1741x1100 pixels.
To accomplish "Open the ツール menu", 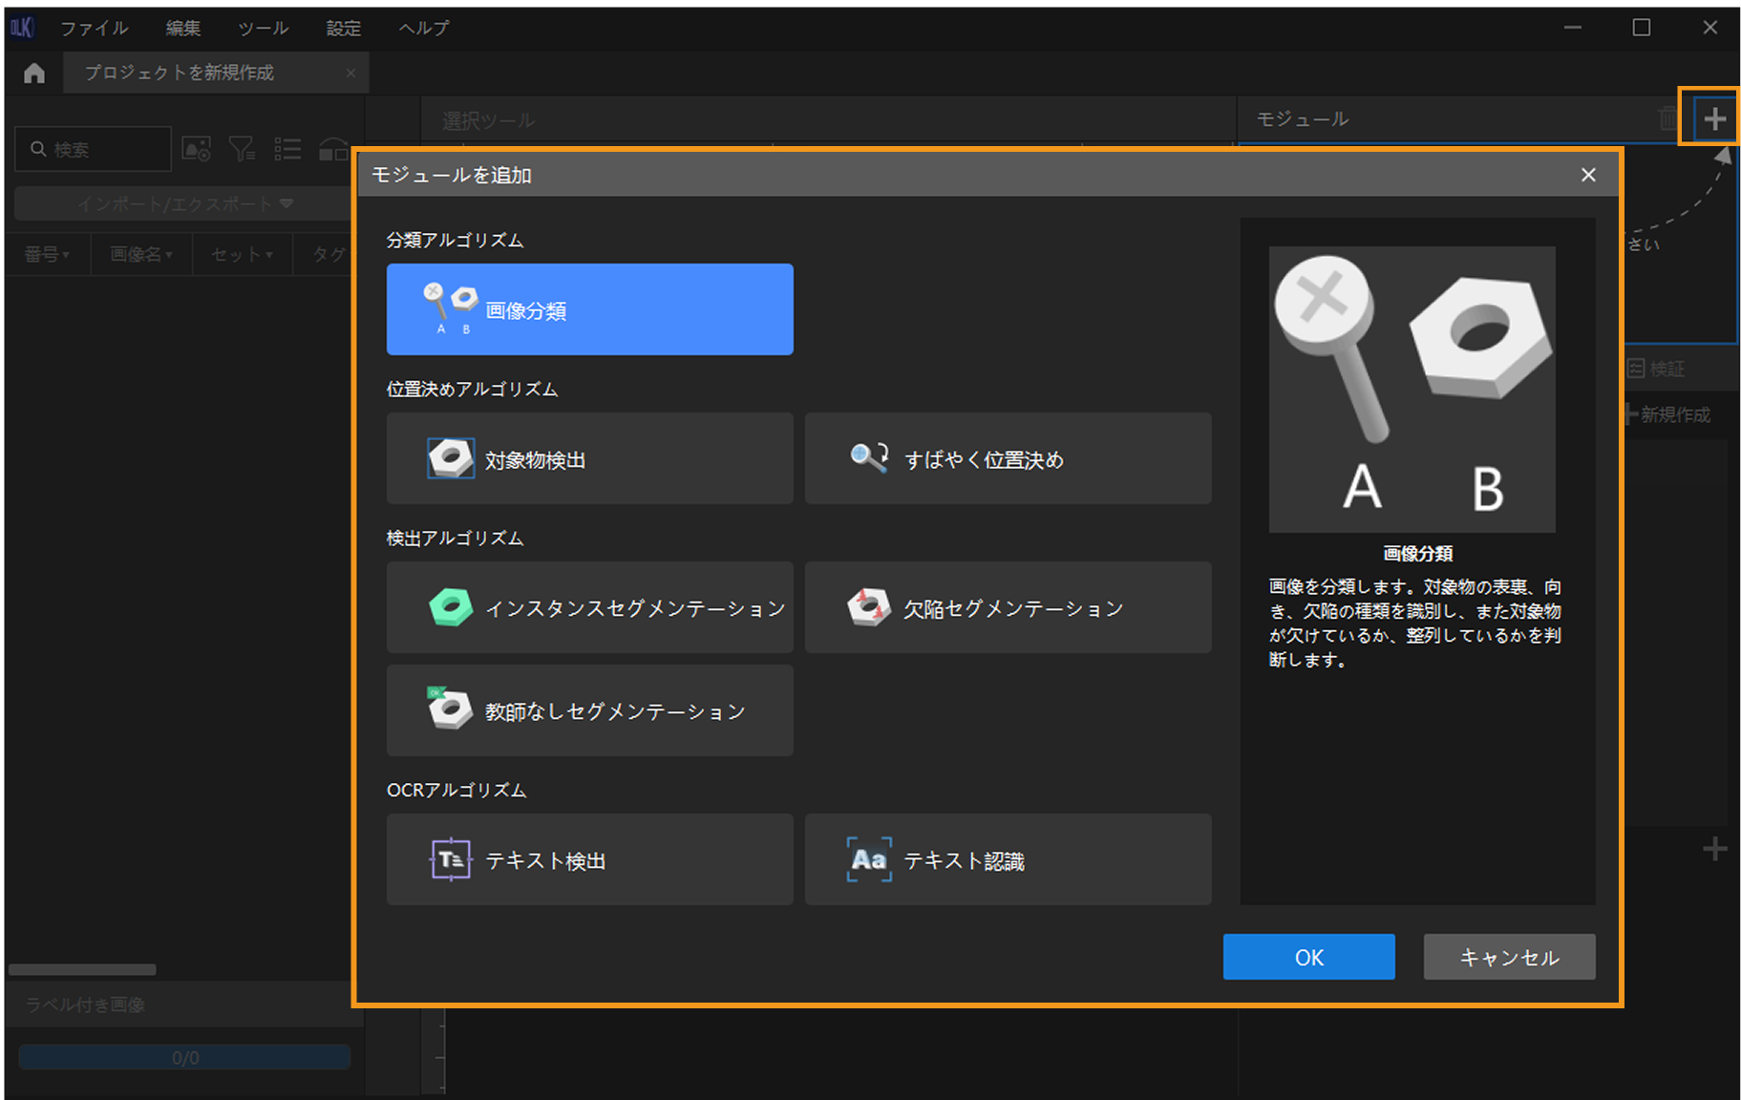I will (x=263, y=29).
